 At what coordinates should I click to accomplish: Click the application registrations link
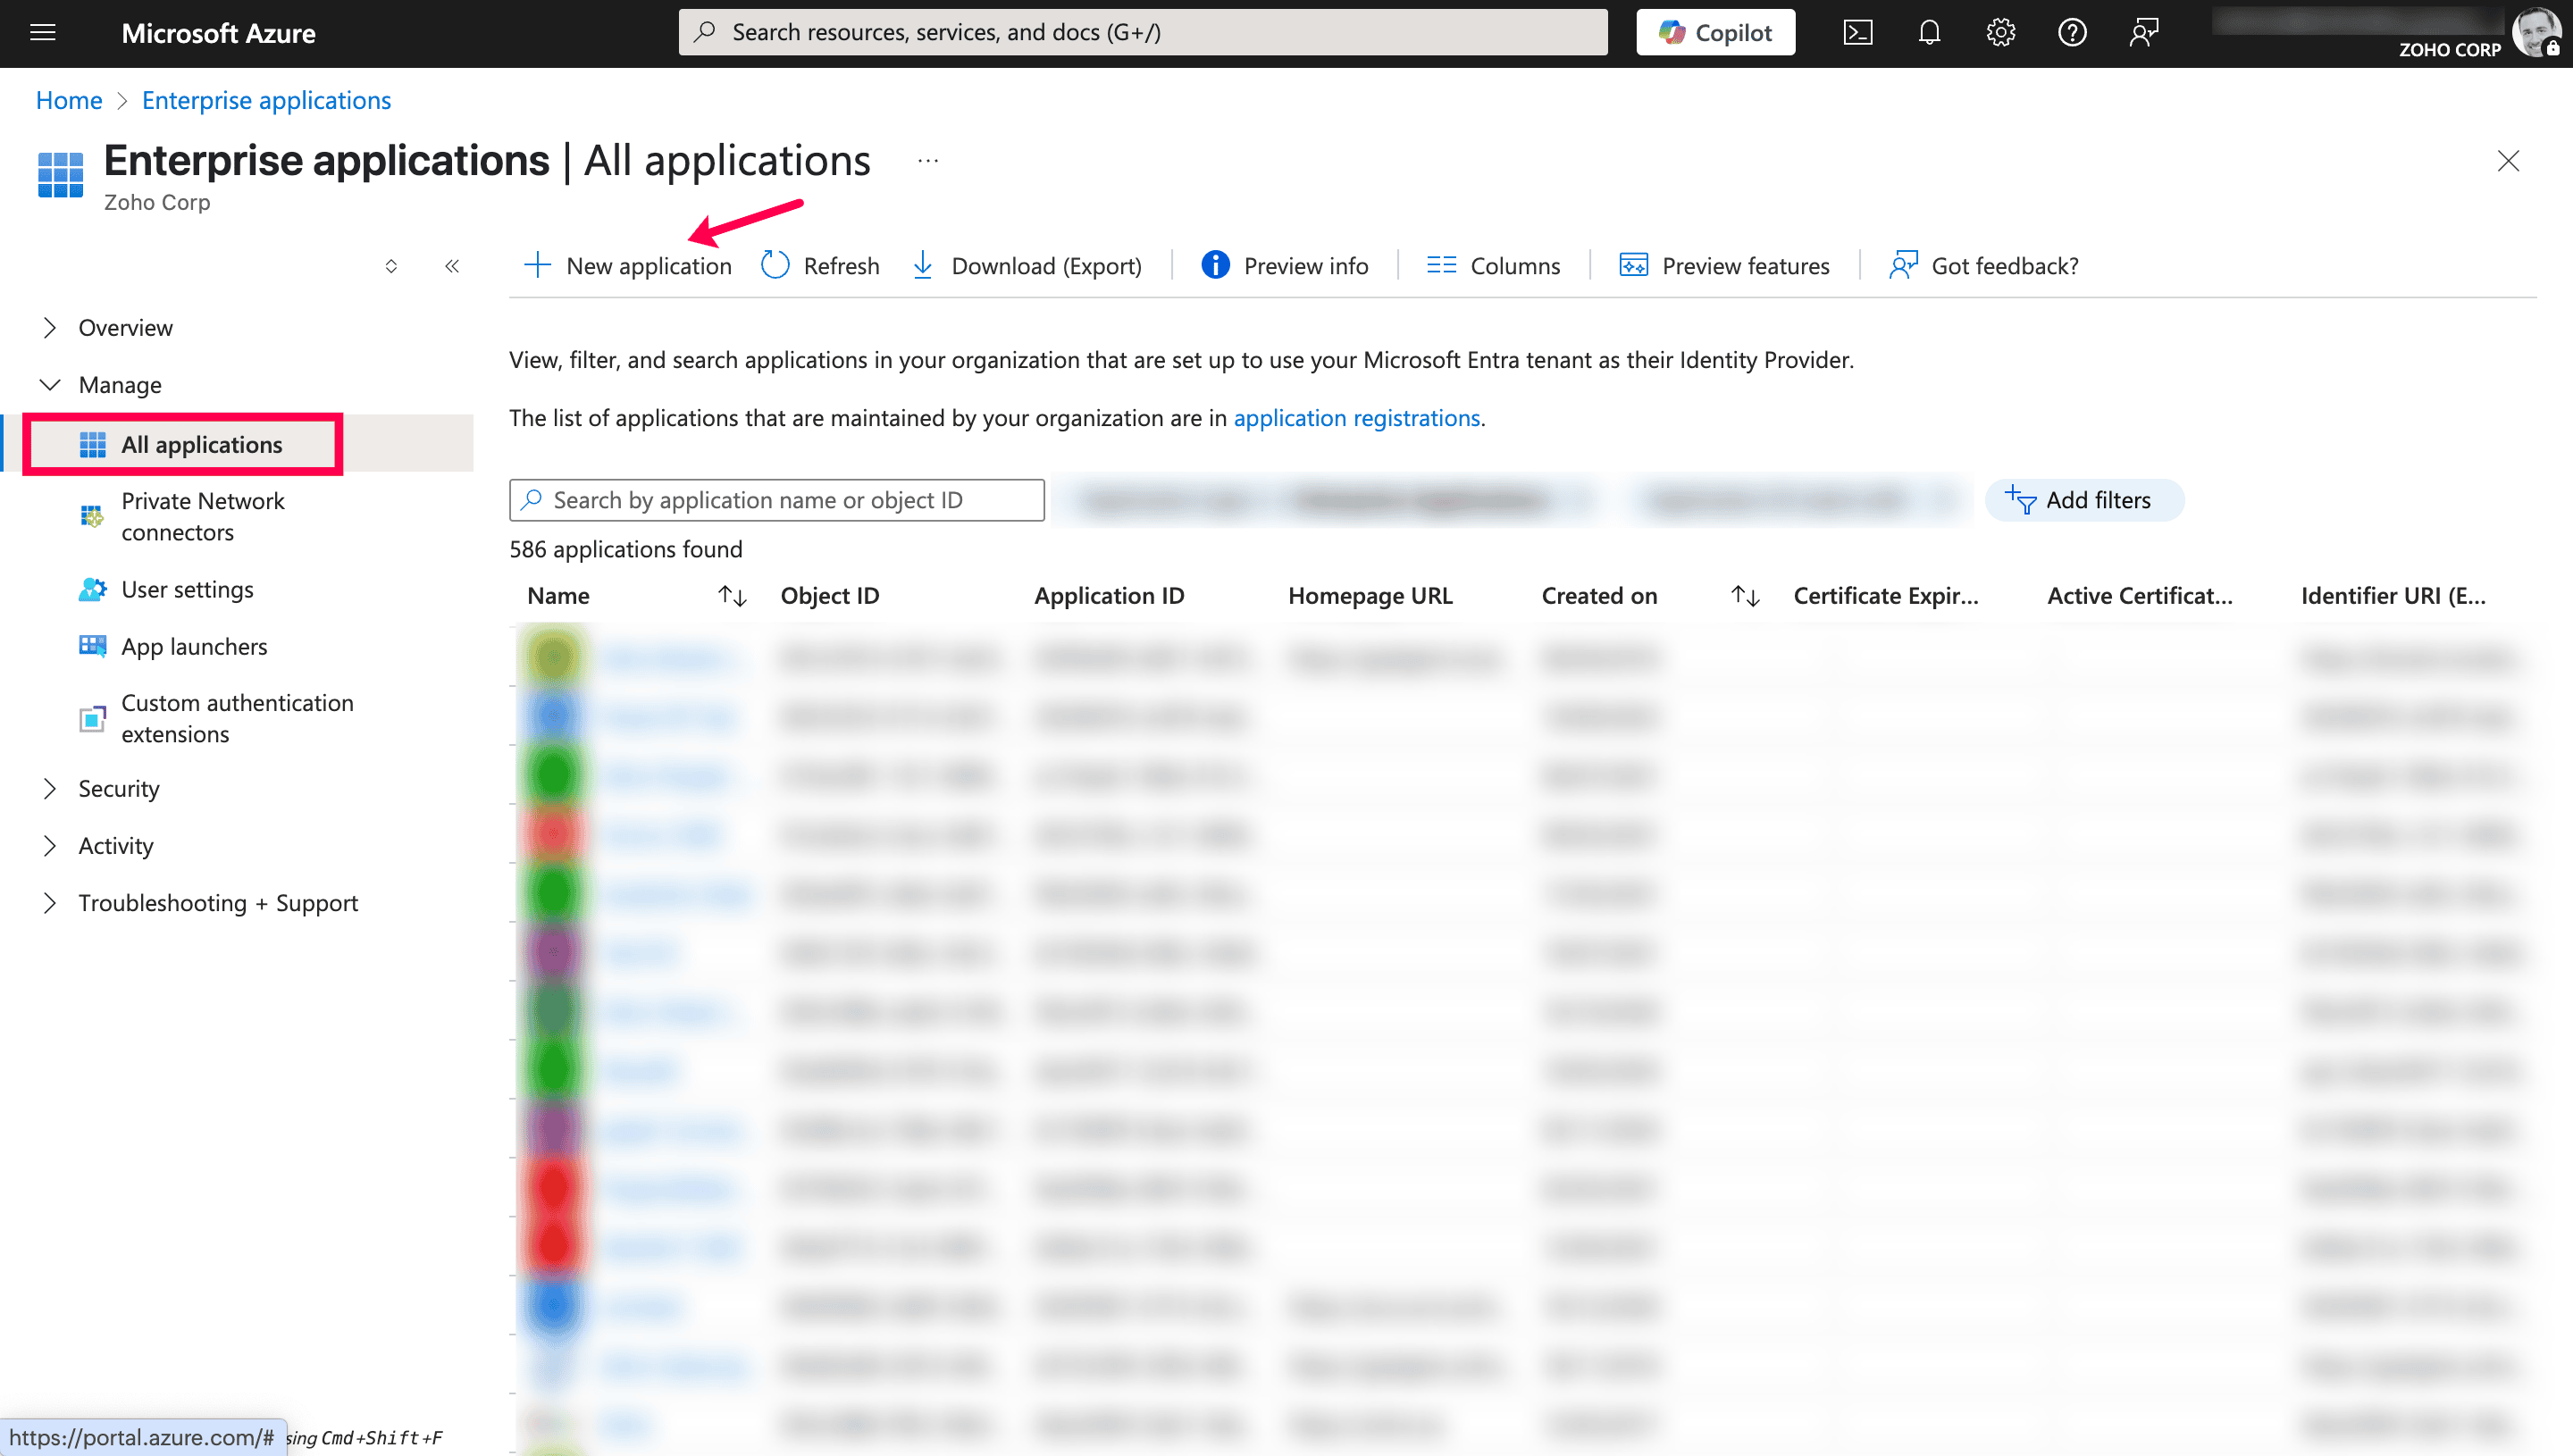tap(1356, 418)
